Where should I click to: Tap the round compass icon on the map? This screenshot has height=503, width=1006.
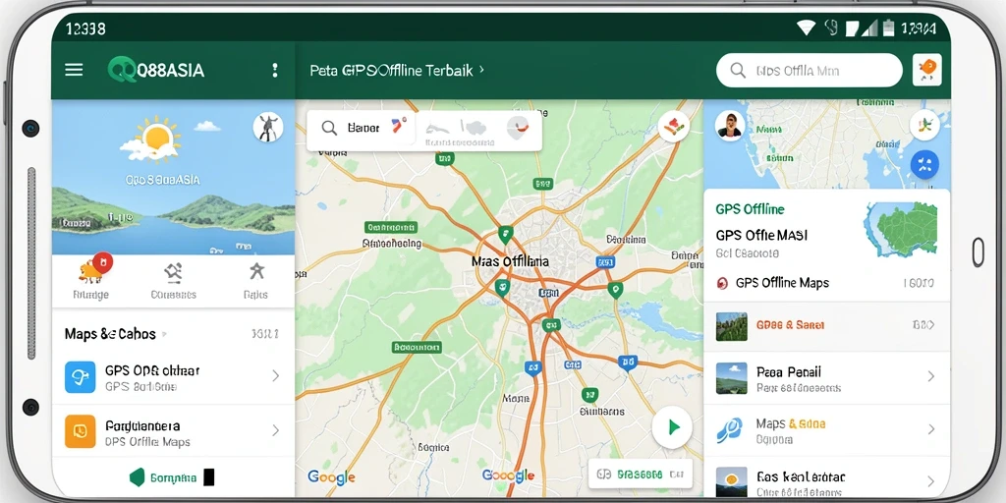tap(673, 127)
